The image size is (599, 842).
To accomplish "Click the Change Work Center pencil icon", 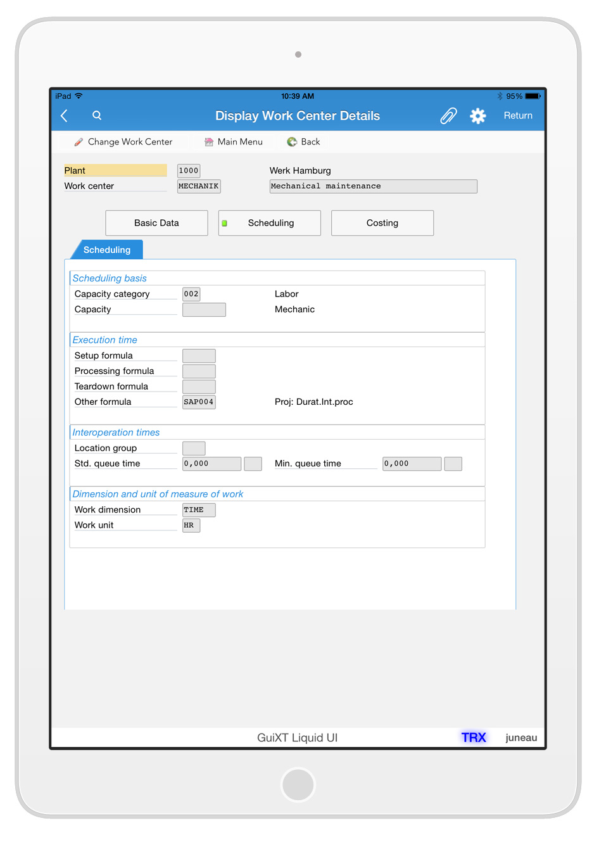I will coord(79,142).
